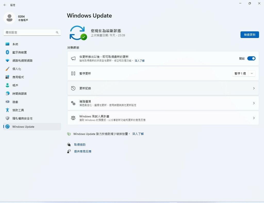Click the 您現在為最新狀態 status text

(x=106, y=31)
